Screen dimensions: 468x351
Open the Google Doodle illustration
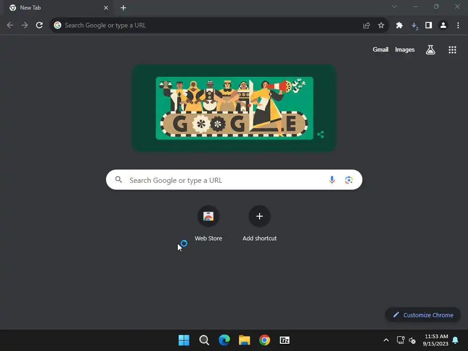tap(234, 108)
